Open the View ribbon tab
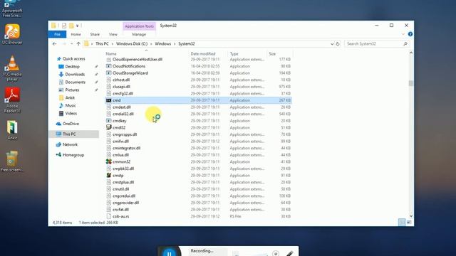The height and width of the screenshot is (256, 456). tap(113, 34)
